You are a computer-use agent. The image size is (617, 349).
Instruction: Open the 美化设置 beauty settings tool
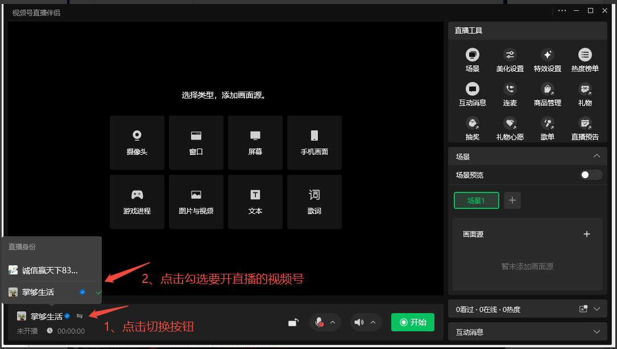click(510, 60)
